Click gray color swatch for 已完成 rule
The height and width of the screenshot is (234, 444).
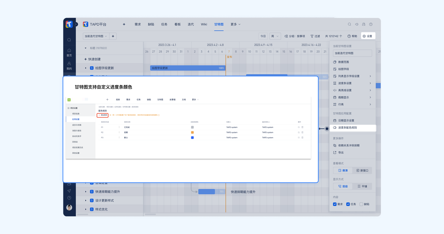(x=192, y=127)
